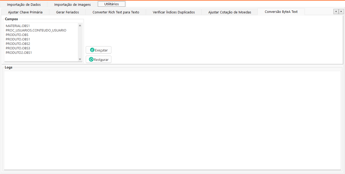The height and width of the screenshot is (174, 345).
Task: Pick PRODUTO2.OBS1 in the Campos list
Action: click(19, 53)
